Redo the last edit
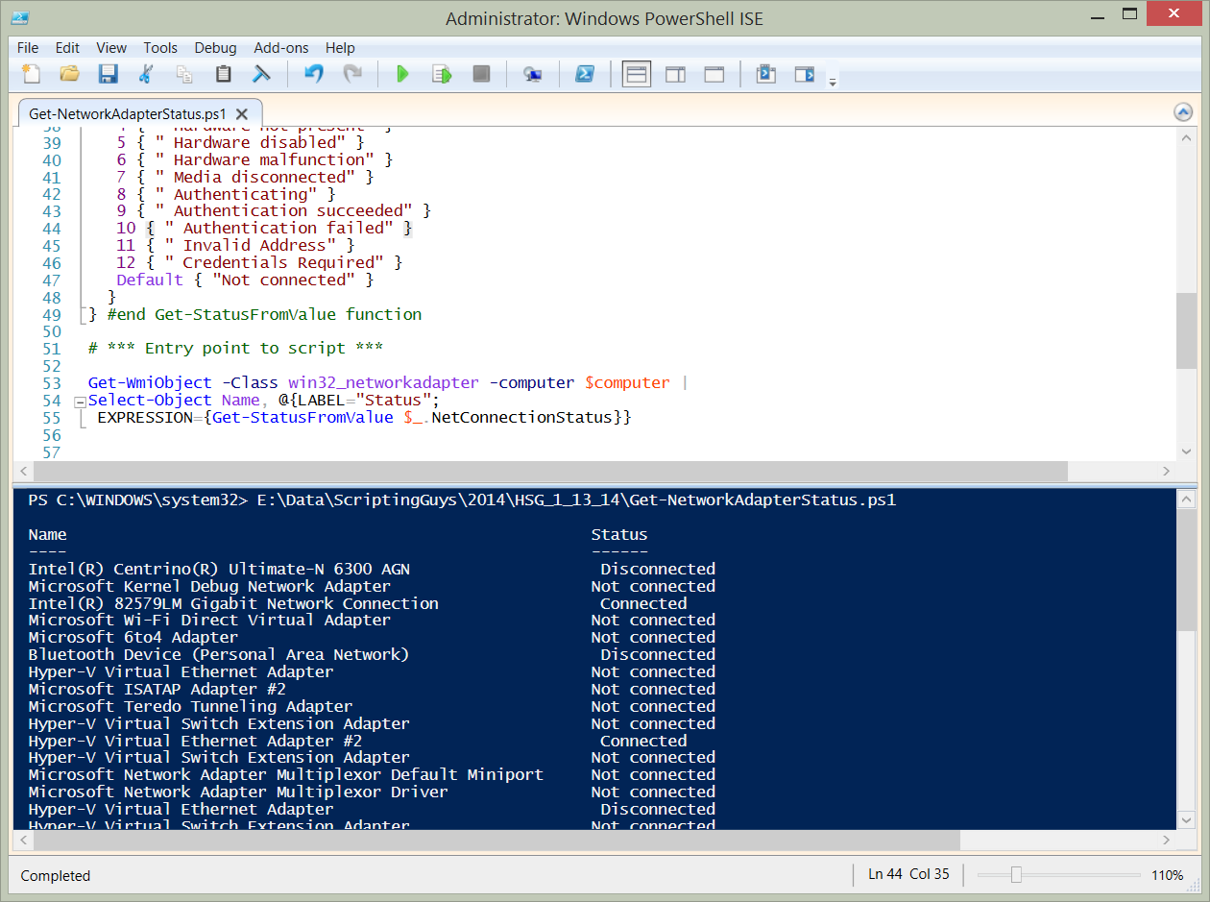This screenshot has height=902, width=1210. [x=352, y=74]
